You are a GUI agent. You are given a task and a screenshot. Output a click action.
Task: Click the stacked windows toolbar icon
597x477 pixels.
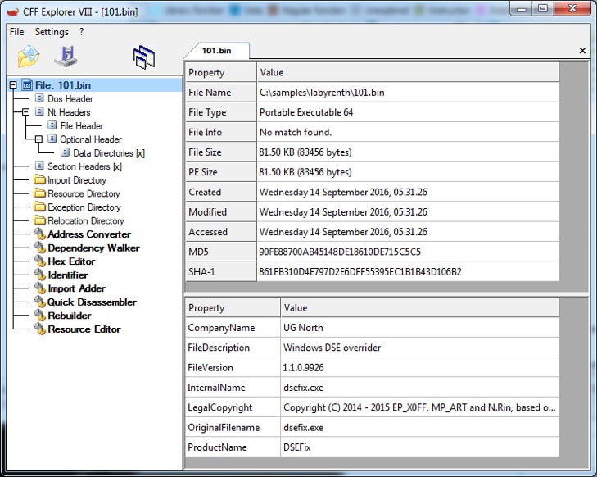pos(144,57)
